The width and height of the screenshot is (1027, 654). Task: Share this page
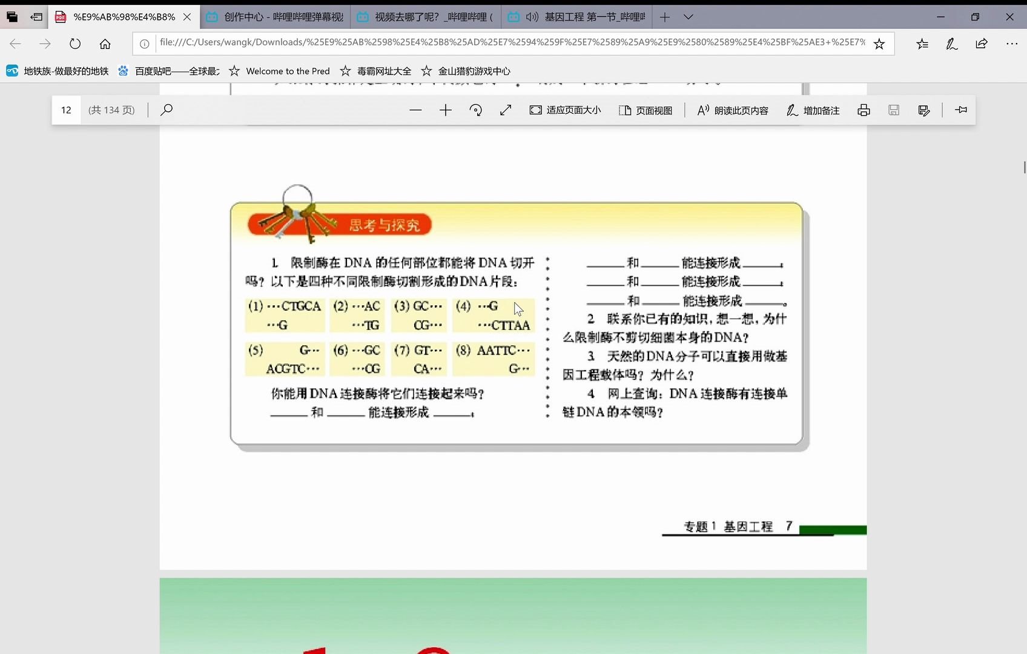tap(982, 44)
